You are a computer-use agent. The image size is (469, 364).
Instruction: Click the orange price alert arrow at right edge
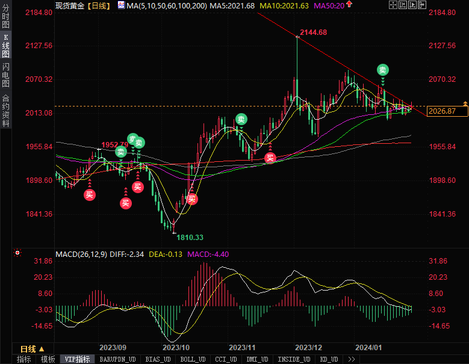tap(465, 104)
